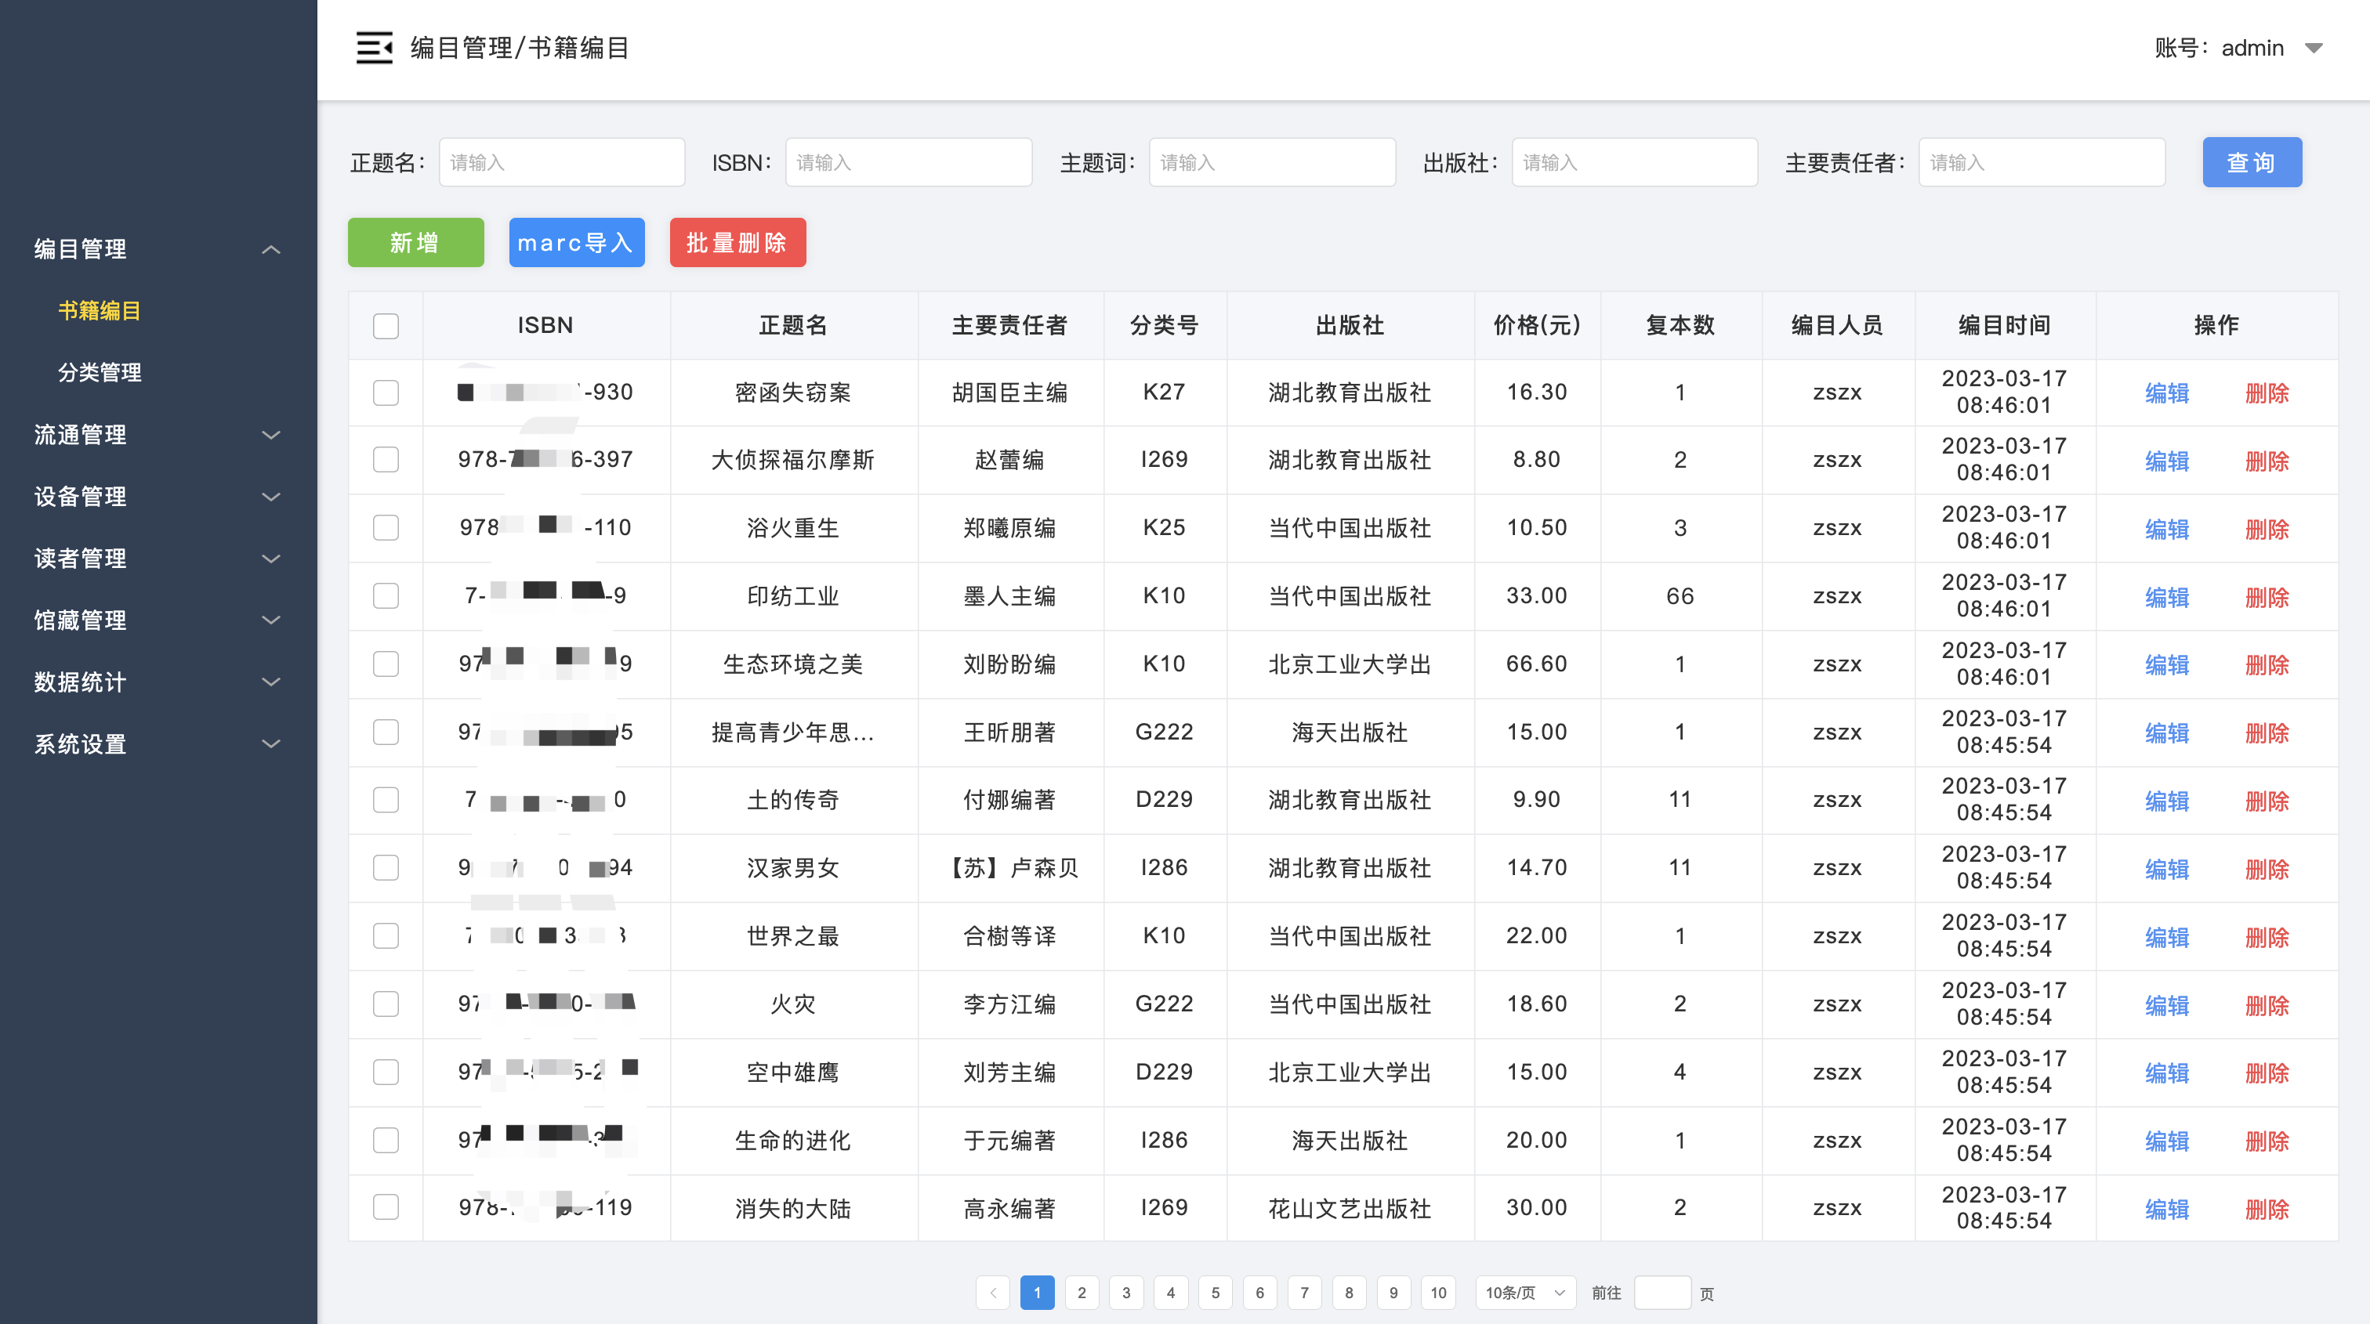Edit the 密函失窃案 record
Viewport: 2370px width, 1324px height.
(x=2167, y=393)
